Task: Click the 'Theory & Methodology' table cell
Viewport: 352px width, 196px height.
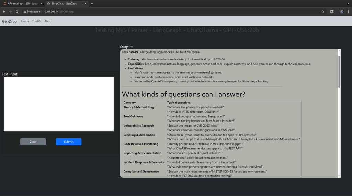Action: 139,107
